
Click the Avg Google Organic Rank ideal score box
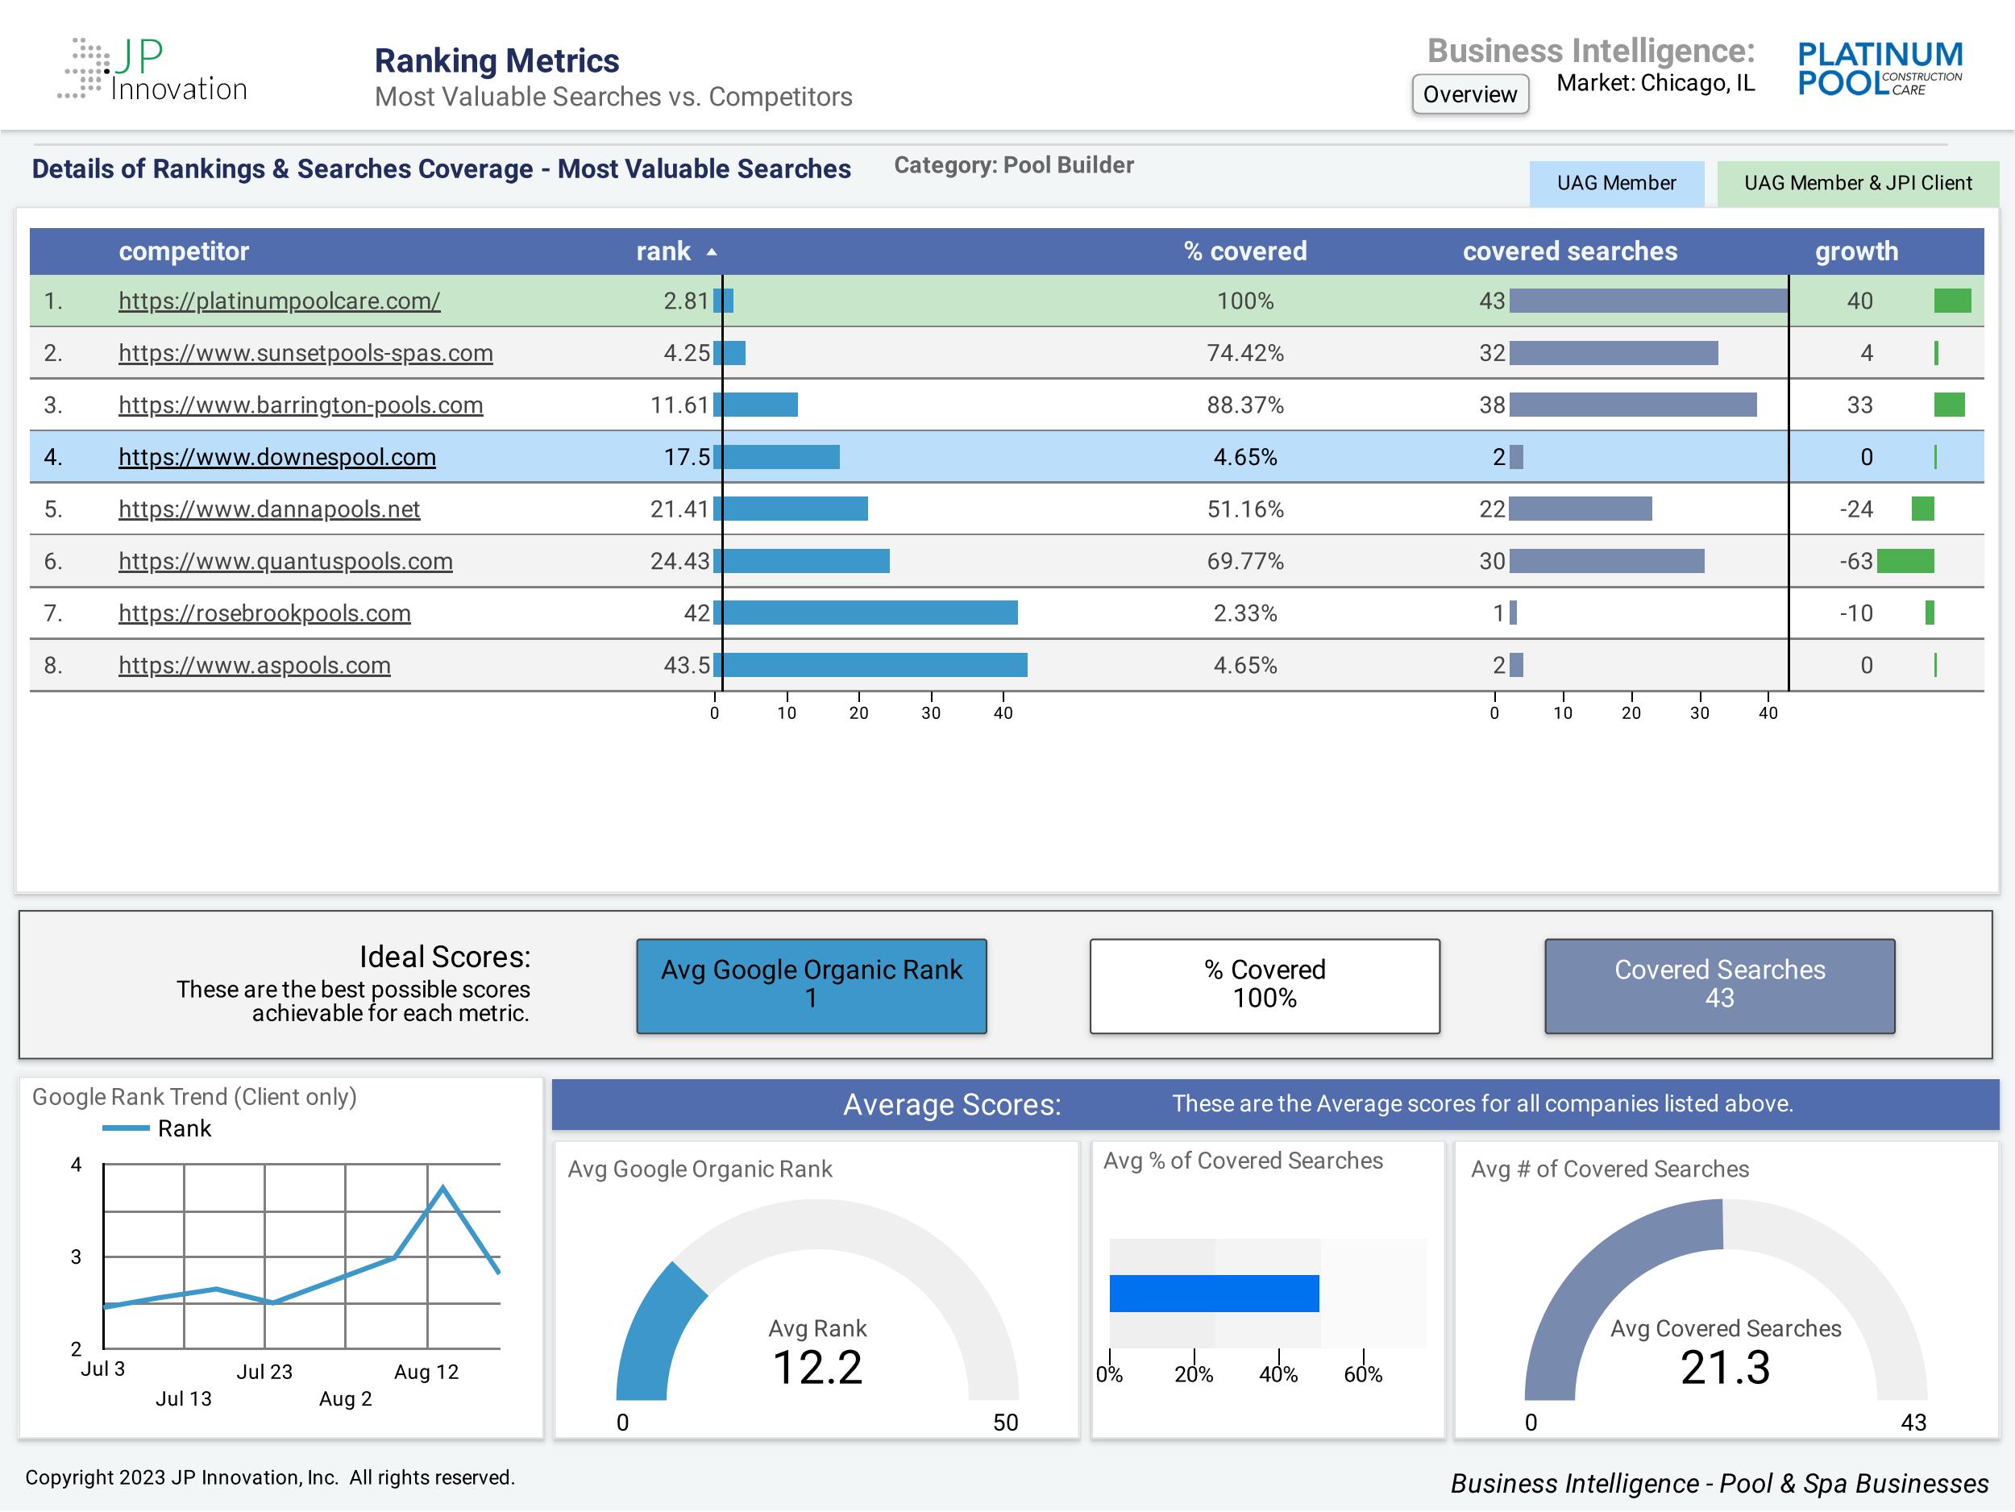point(811,986)
